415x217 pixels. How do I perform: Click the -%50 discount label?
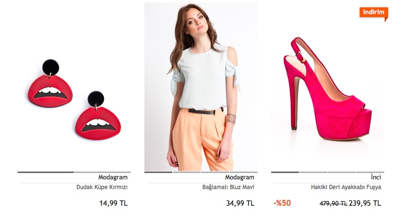[x=282, y=203]
